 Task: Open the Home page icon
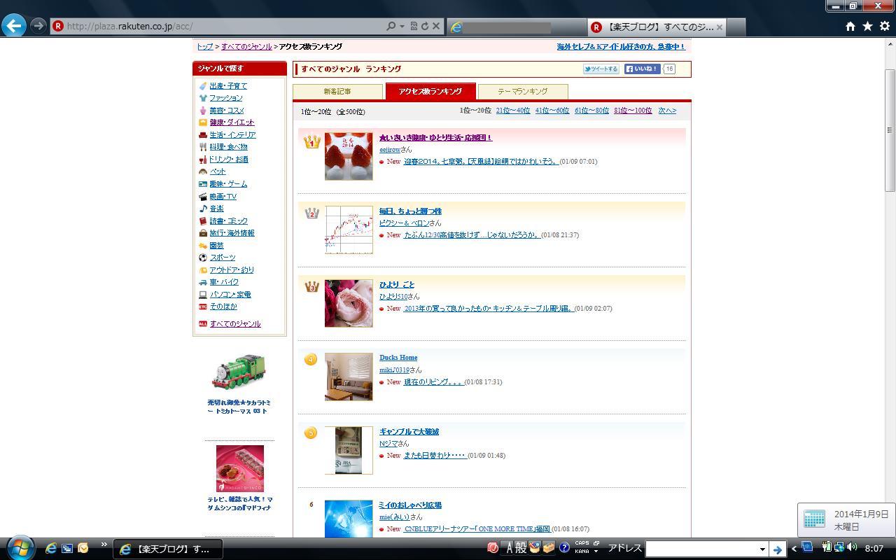(x=850, y=26)
